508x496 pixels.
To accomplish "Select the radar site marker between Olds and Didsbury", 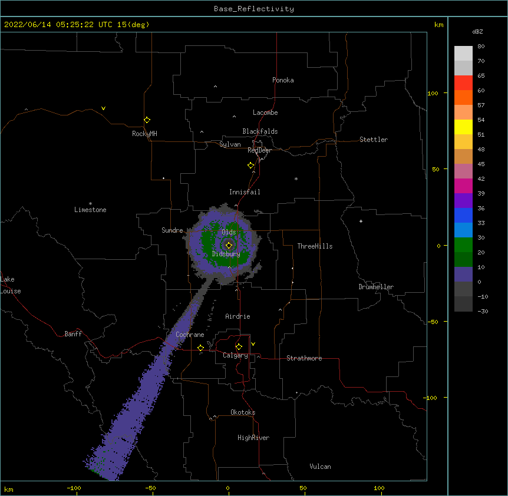I will coord(229,245).
